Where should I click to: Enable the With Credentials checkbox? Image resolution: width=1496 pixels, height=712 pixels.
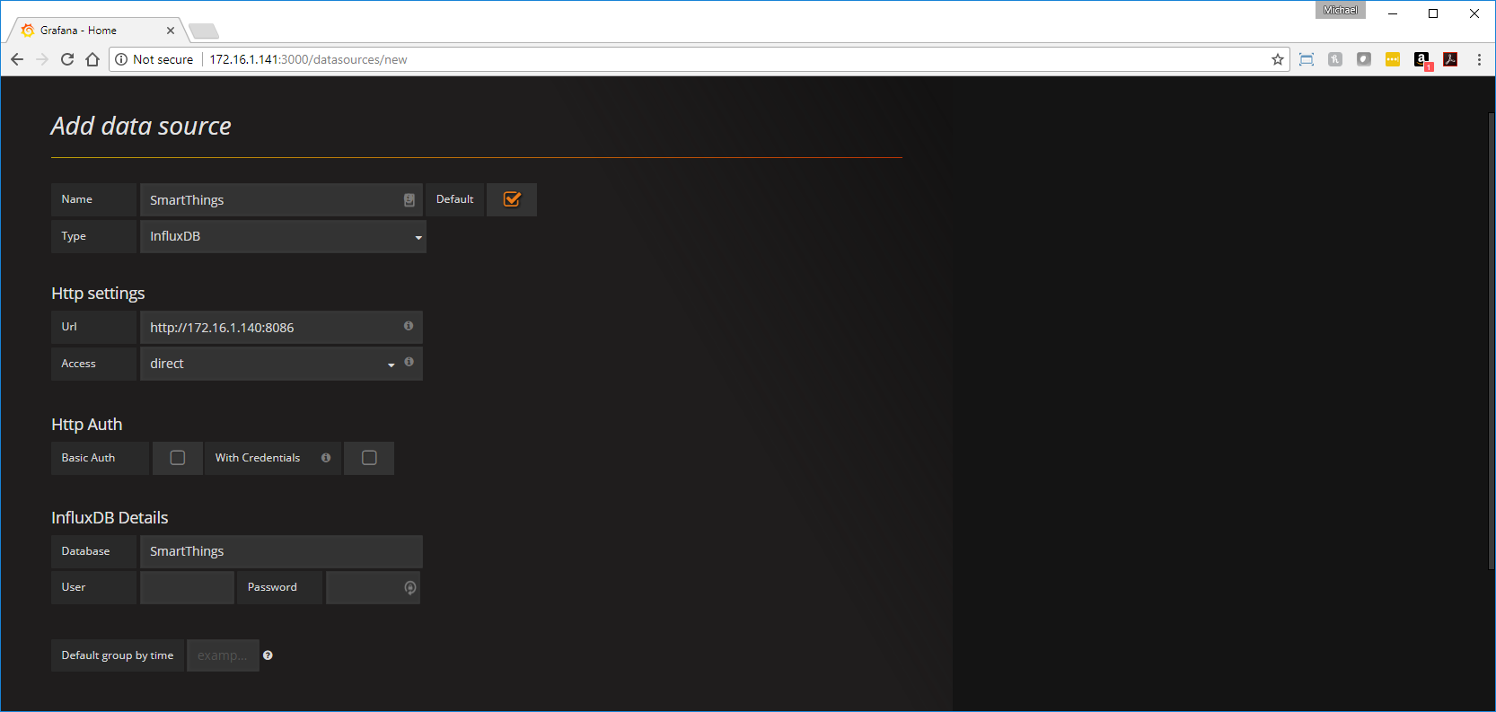click(369, 458)
